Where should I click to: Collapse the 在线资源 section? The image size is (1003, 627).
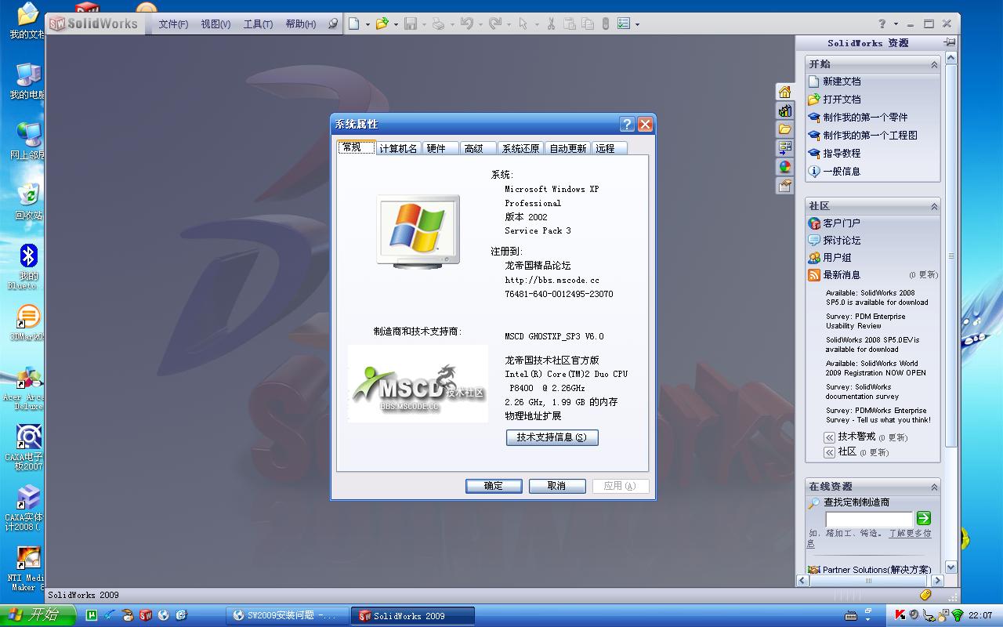pos(934,487)
